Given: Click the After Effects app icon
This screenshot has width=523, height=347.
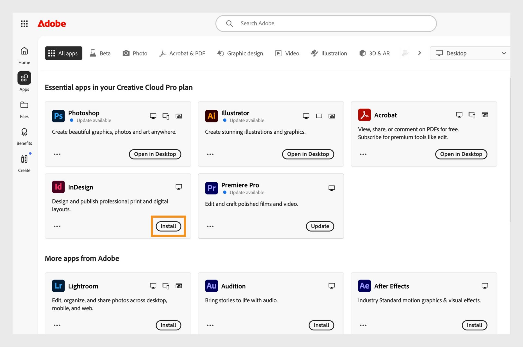Looking at the screenshot, I should [x=364, y=286].
